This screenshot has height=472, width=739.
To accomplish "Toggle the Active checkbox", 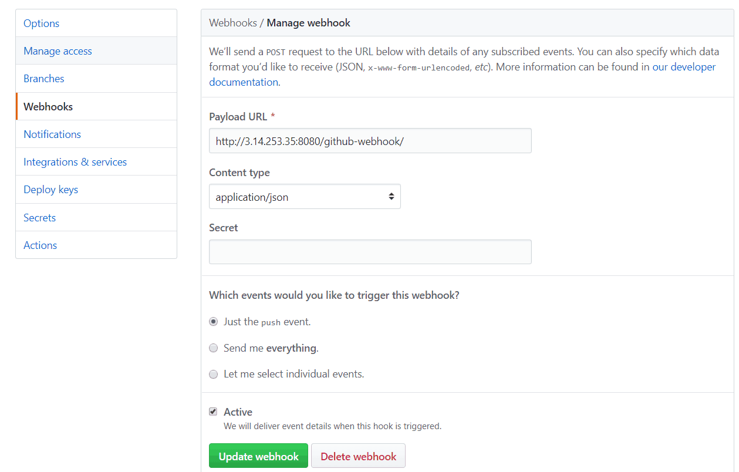I will click(213, 412).
